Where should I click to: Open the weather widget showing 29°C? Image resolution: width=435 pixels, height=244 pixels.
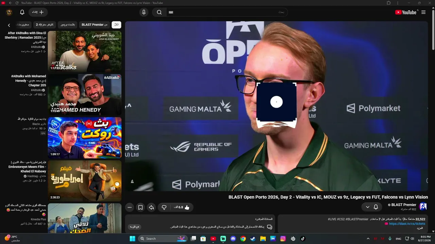(x=13, y=239)
